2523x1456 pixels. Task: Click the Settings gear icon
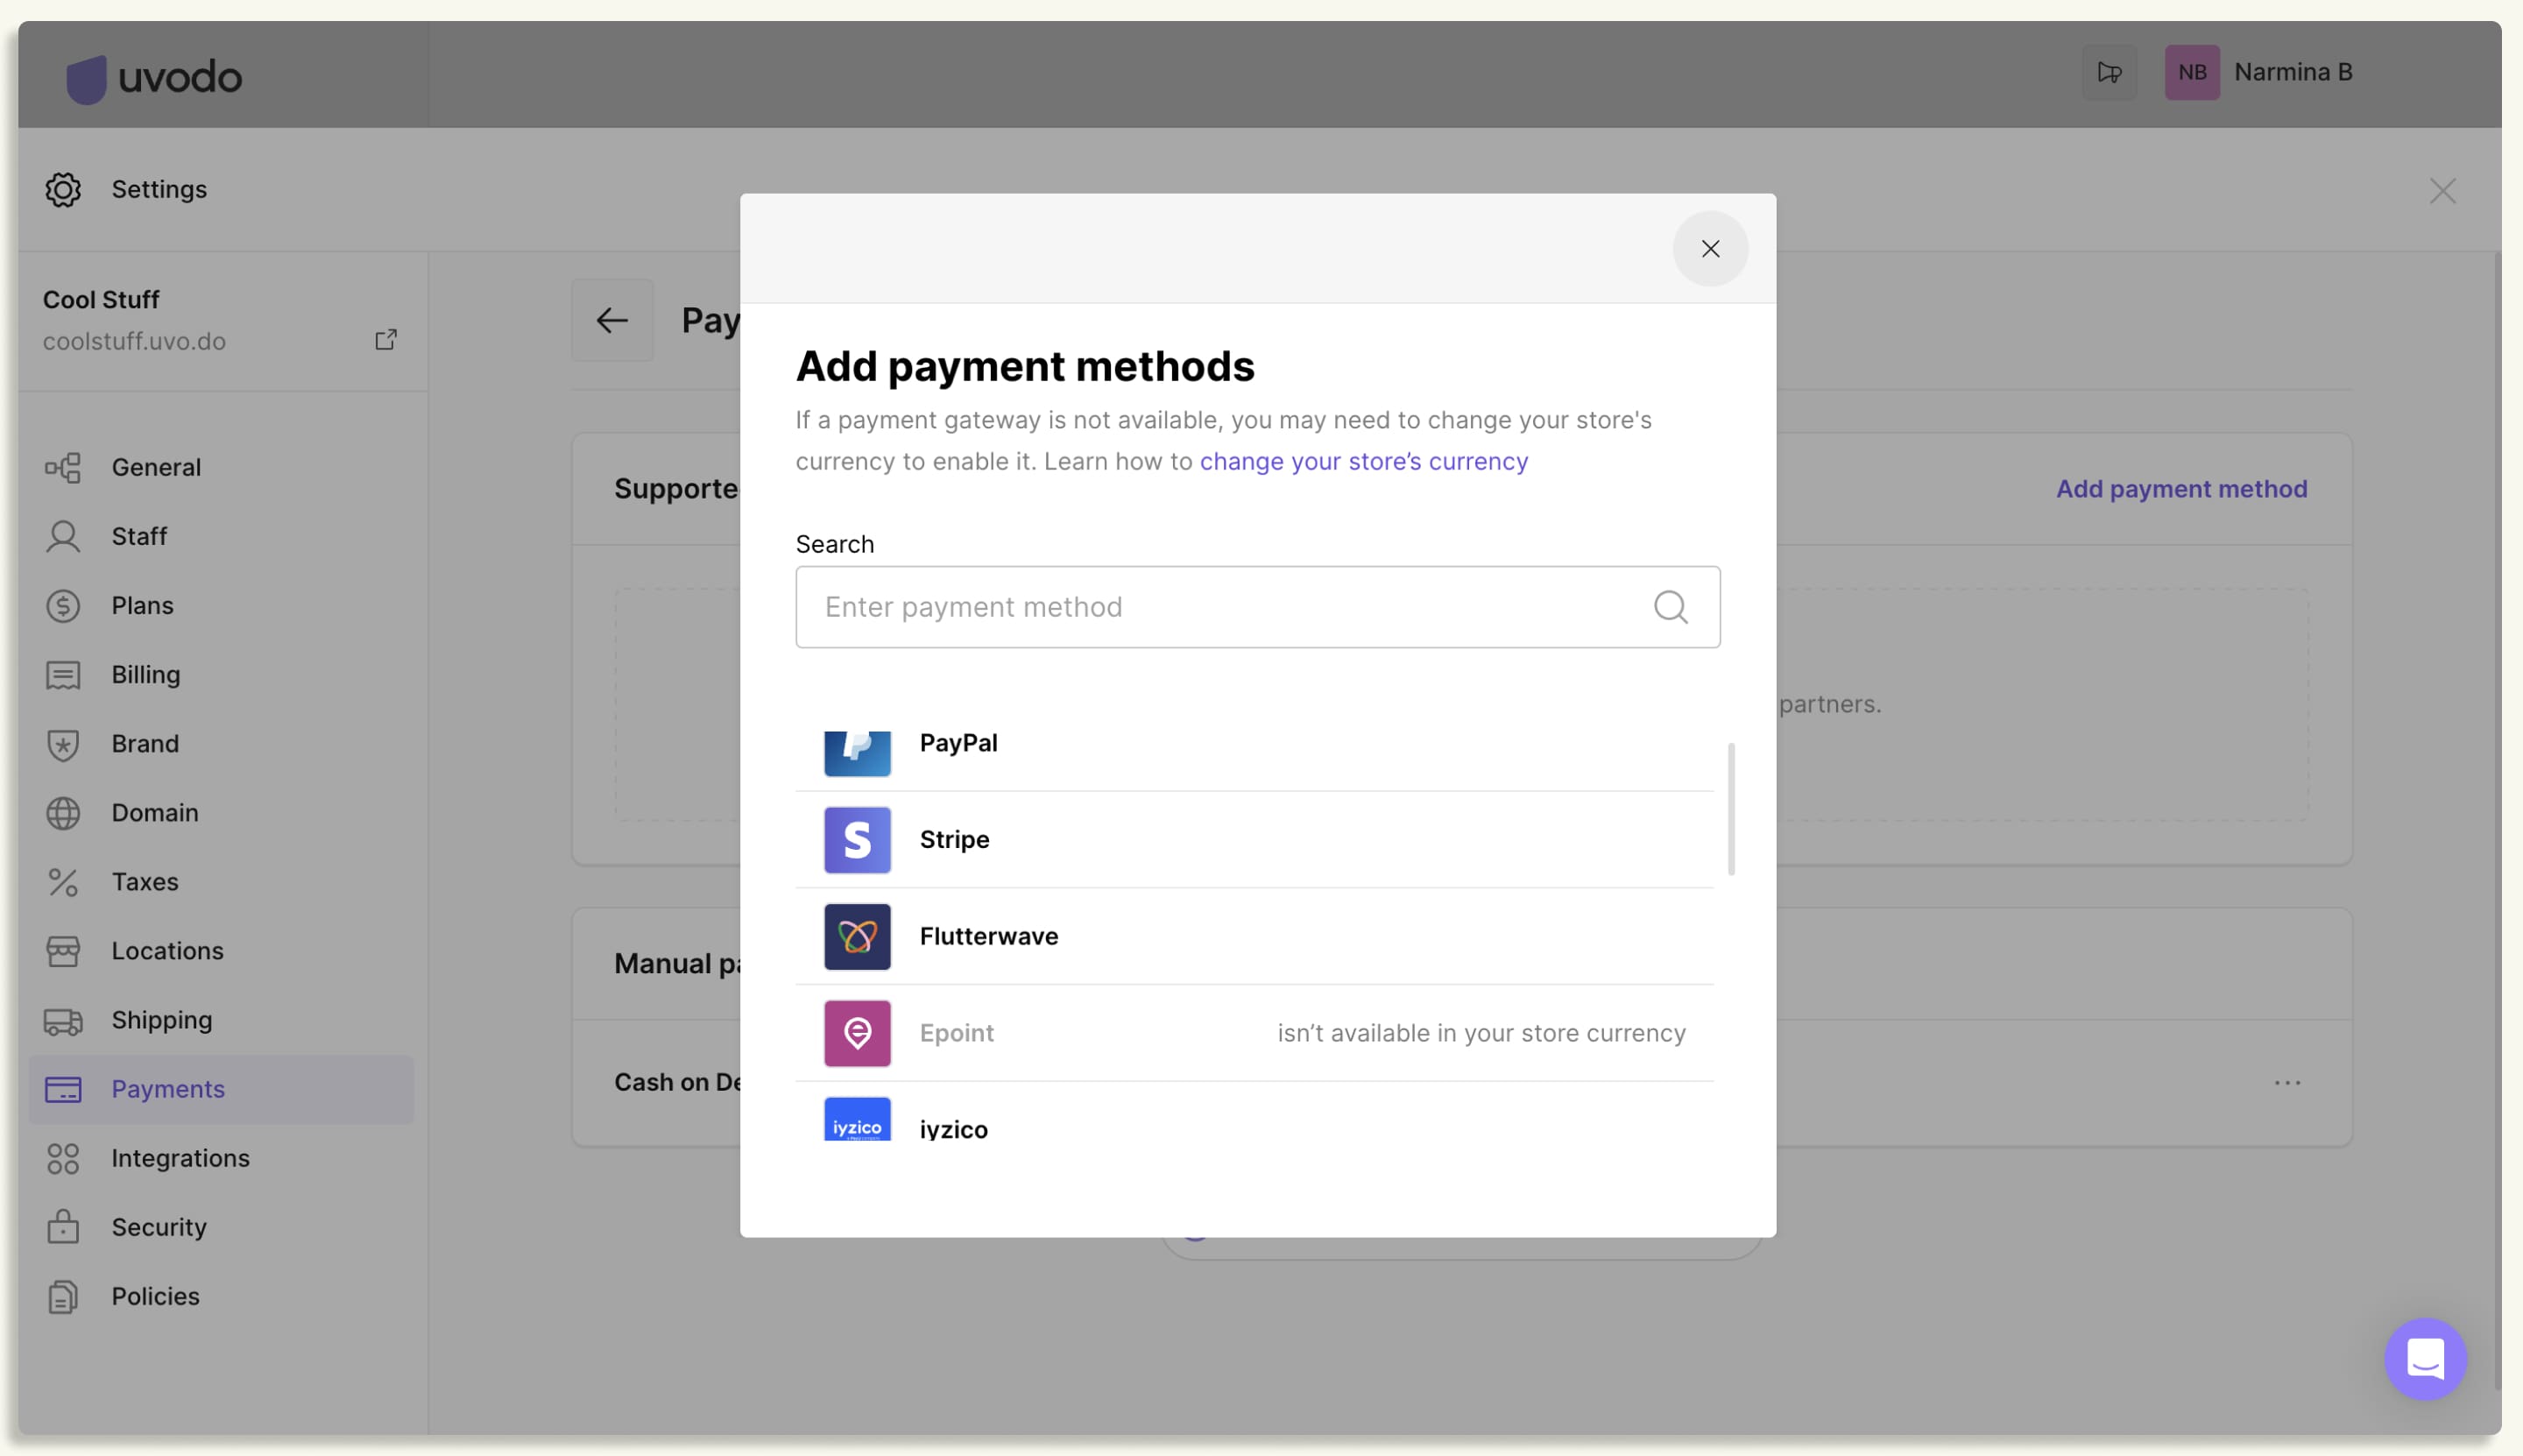click(x=63, y=189)
